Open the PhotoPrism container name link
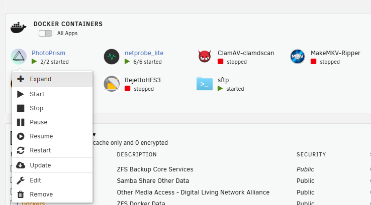Screen dimensions: 371x205 [48, 53]
